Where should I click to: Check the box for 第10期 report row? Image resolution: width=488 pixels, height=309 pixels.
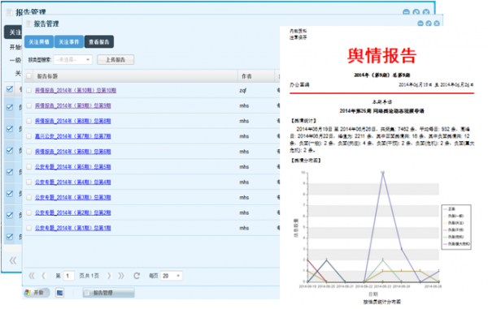[29, 90]
